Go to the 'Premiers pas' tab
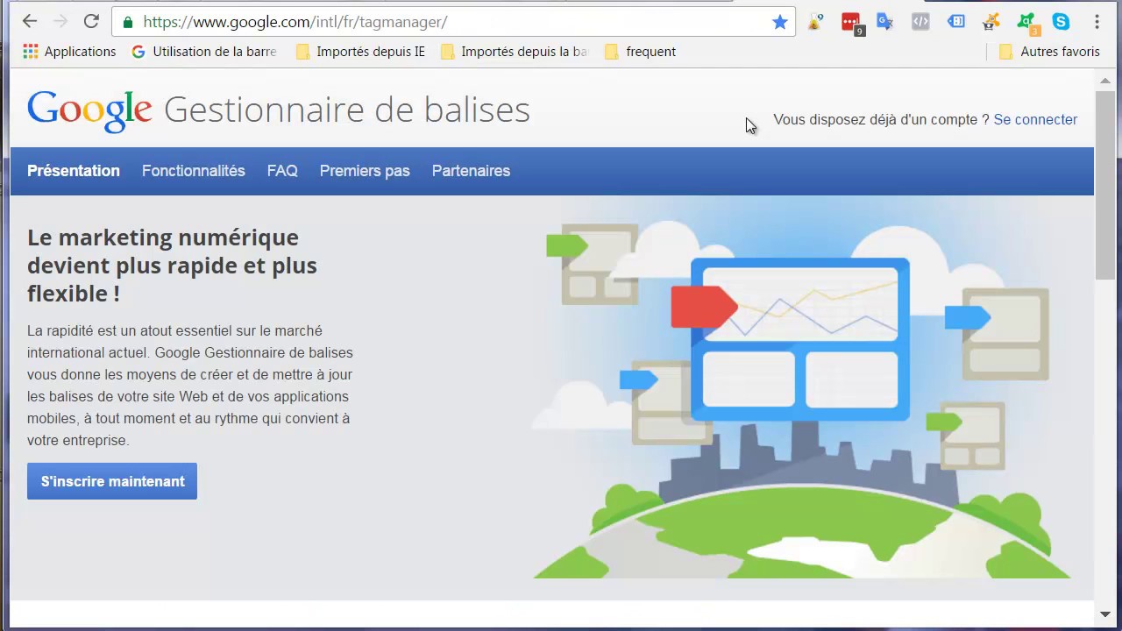 coord(365,171)
